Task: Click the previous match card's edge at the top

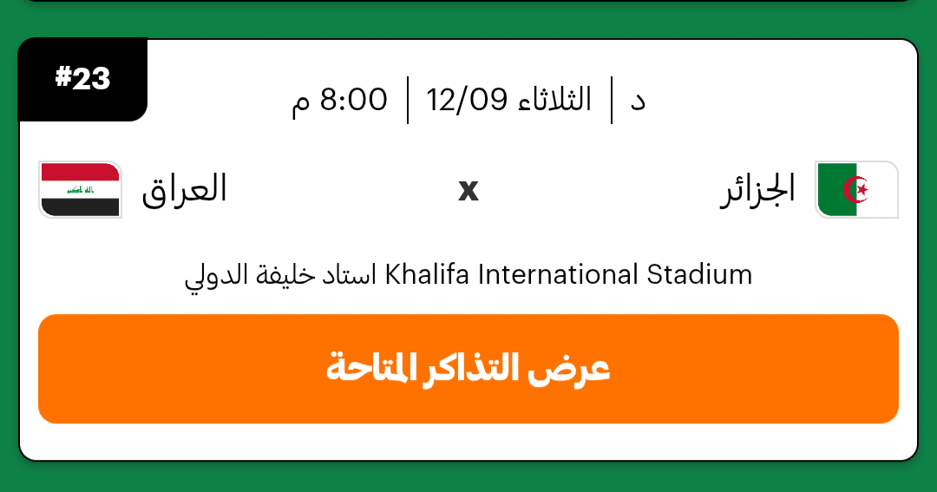Action: 468,1
